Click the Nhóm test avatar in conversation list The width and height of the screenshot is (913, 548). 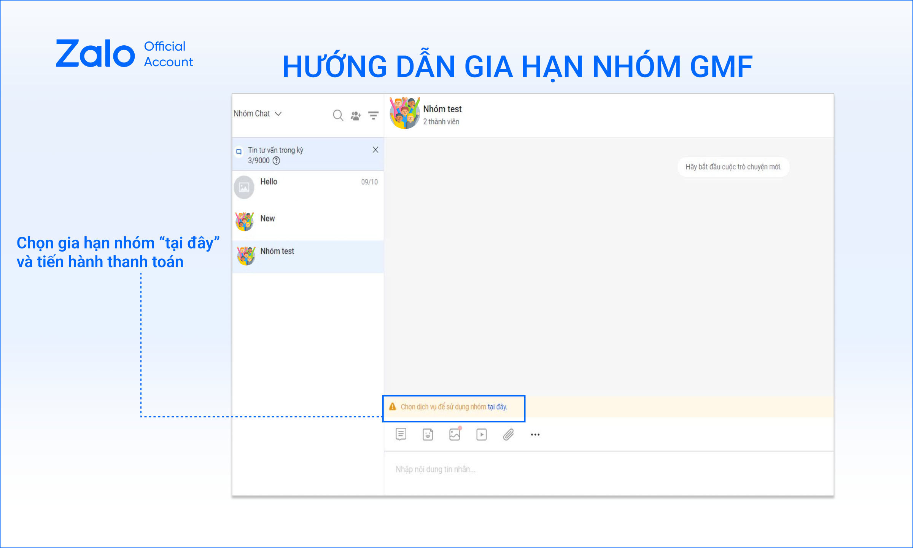coord(246,256)
